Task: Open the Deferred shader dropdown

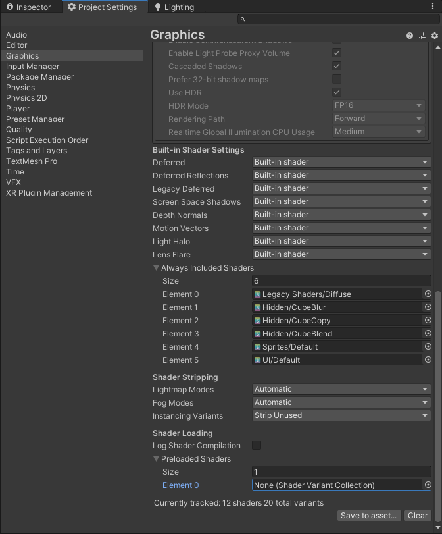Action: tap(341, 162)
